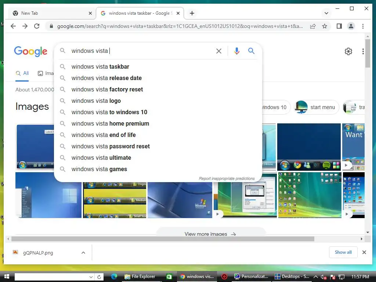The height and width of the screenshot is (282, 376).
Task: Click the taskbar address input box
Action: (51, 277)
